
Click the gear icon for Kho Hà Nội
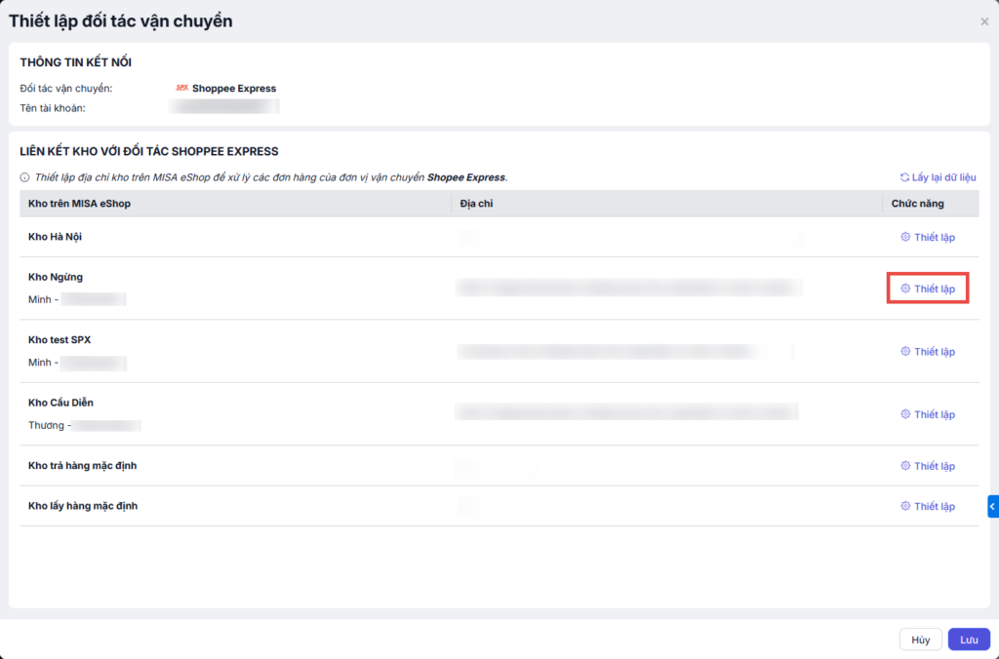[905, 237]
